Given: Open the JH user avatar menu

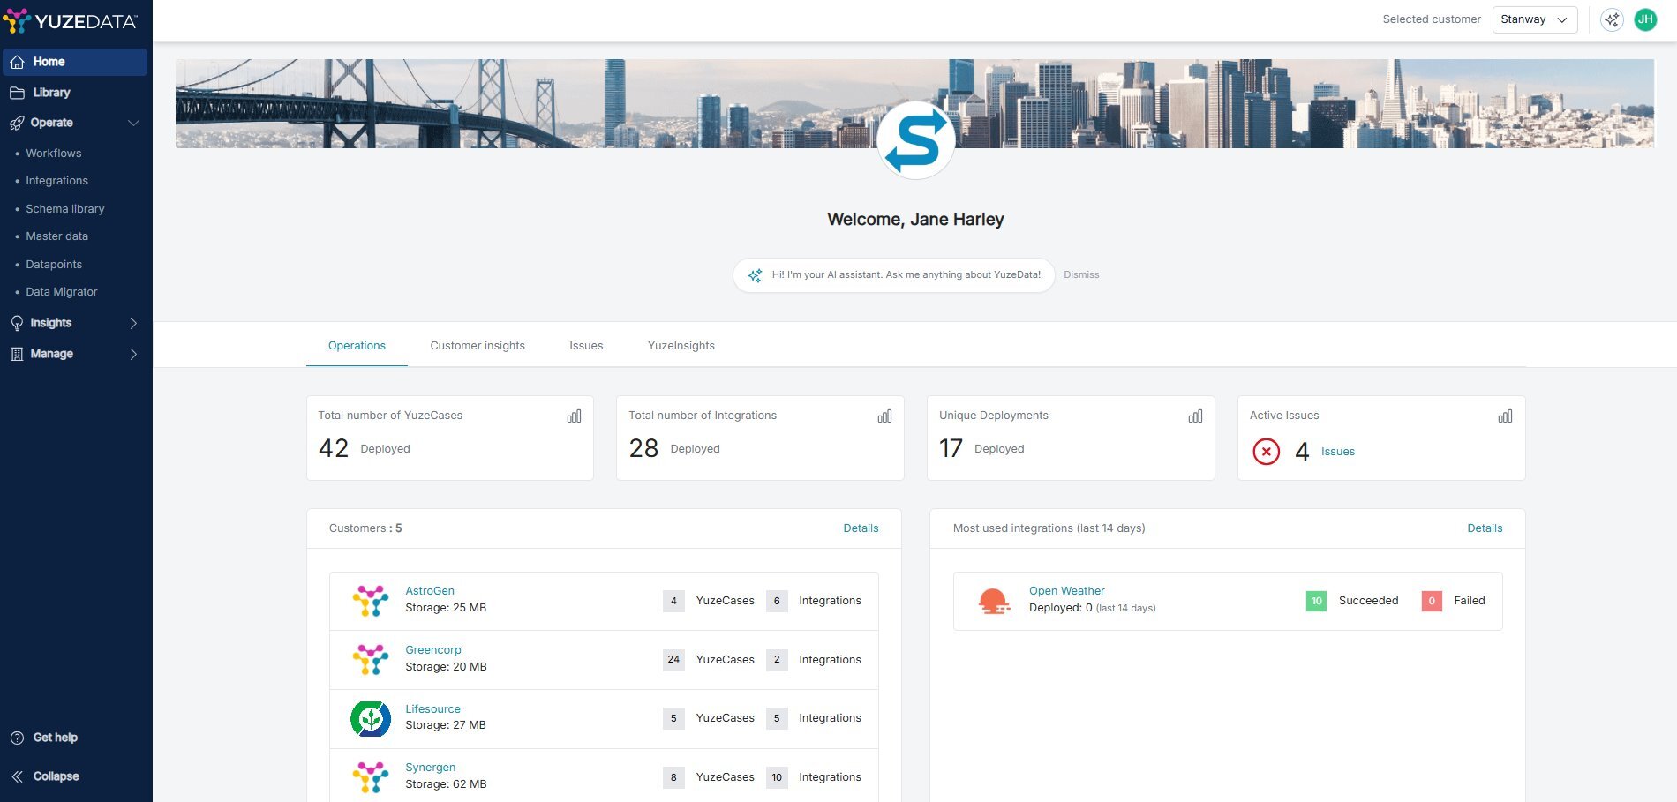Looking at the screenshot, I should [1645, 19].
